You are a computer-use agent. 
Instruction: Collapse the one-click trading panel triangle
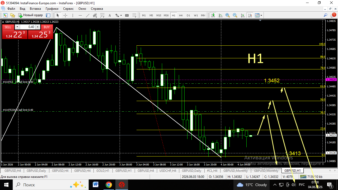pyautogui.click(x=4, y=22)
